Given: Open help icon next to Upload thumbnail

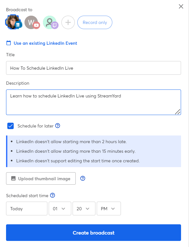Looking at the screenshot, I should [83, 178].
